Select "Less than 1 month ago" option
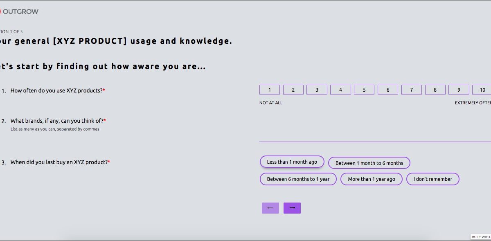 click(292, 162)
